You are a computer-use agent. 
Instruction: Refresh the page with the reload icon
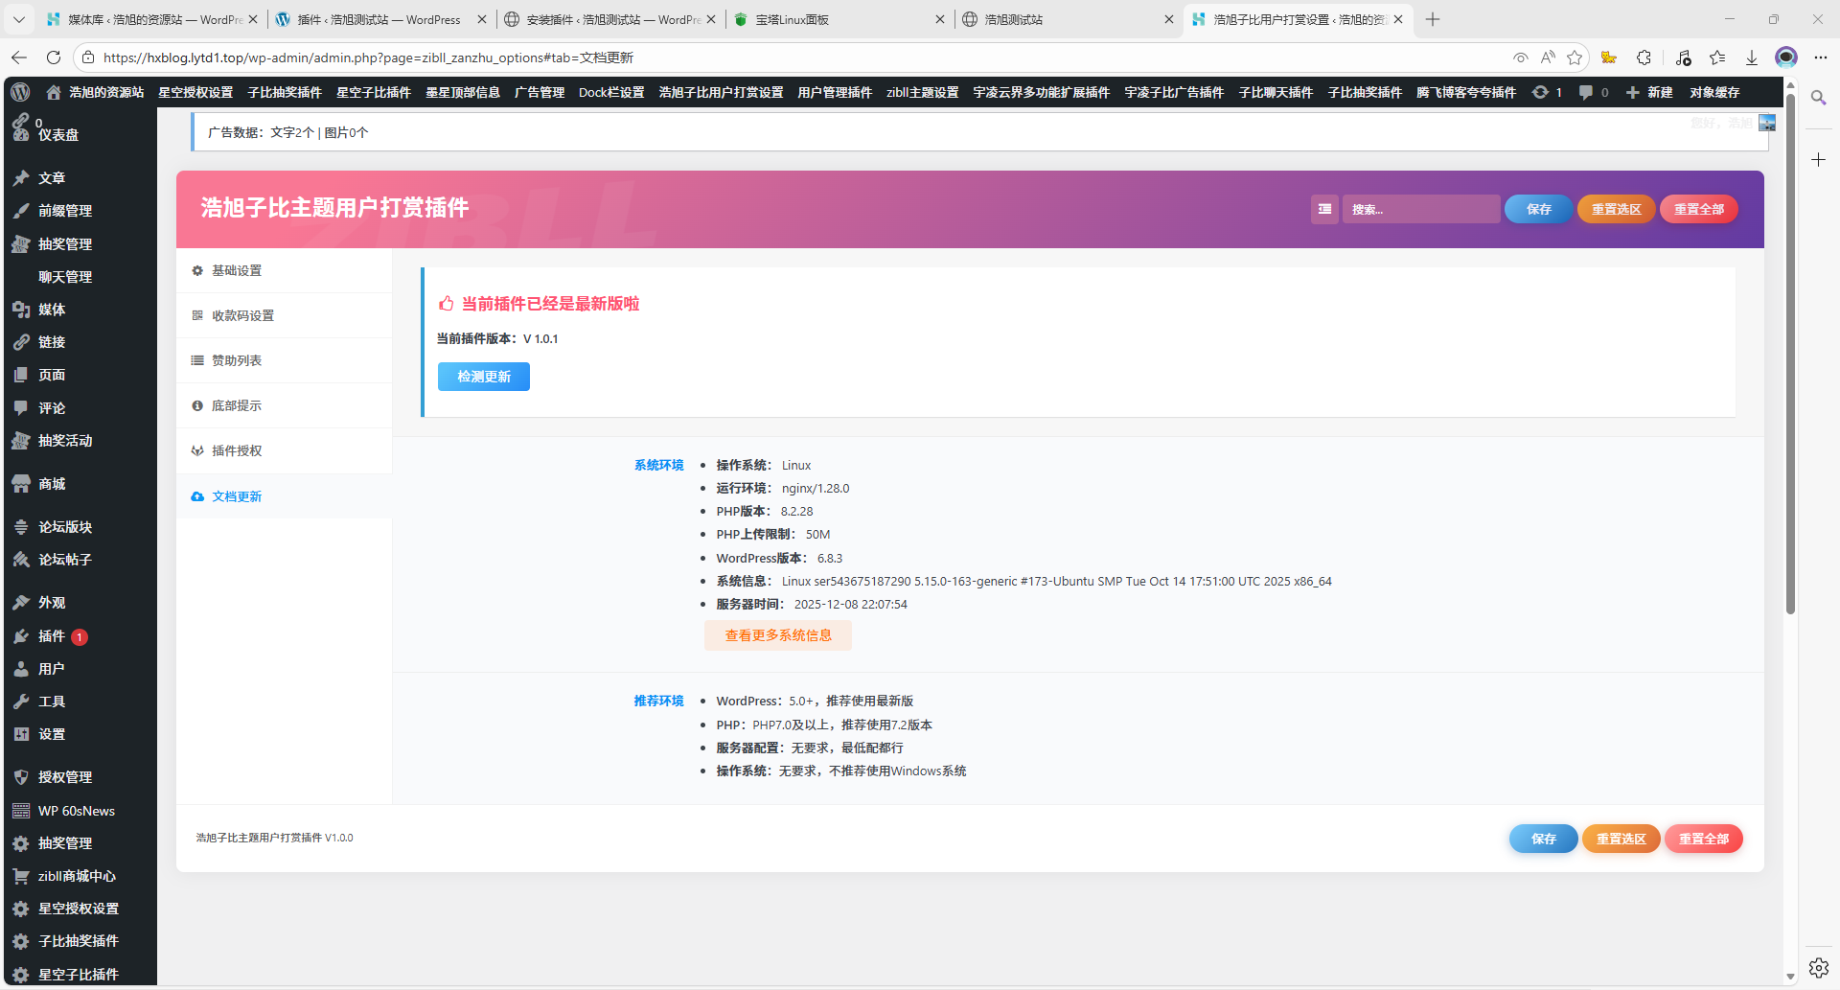(54, 58)
